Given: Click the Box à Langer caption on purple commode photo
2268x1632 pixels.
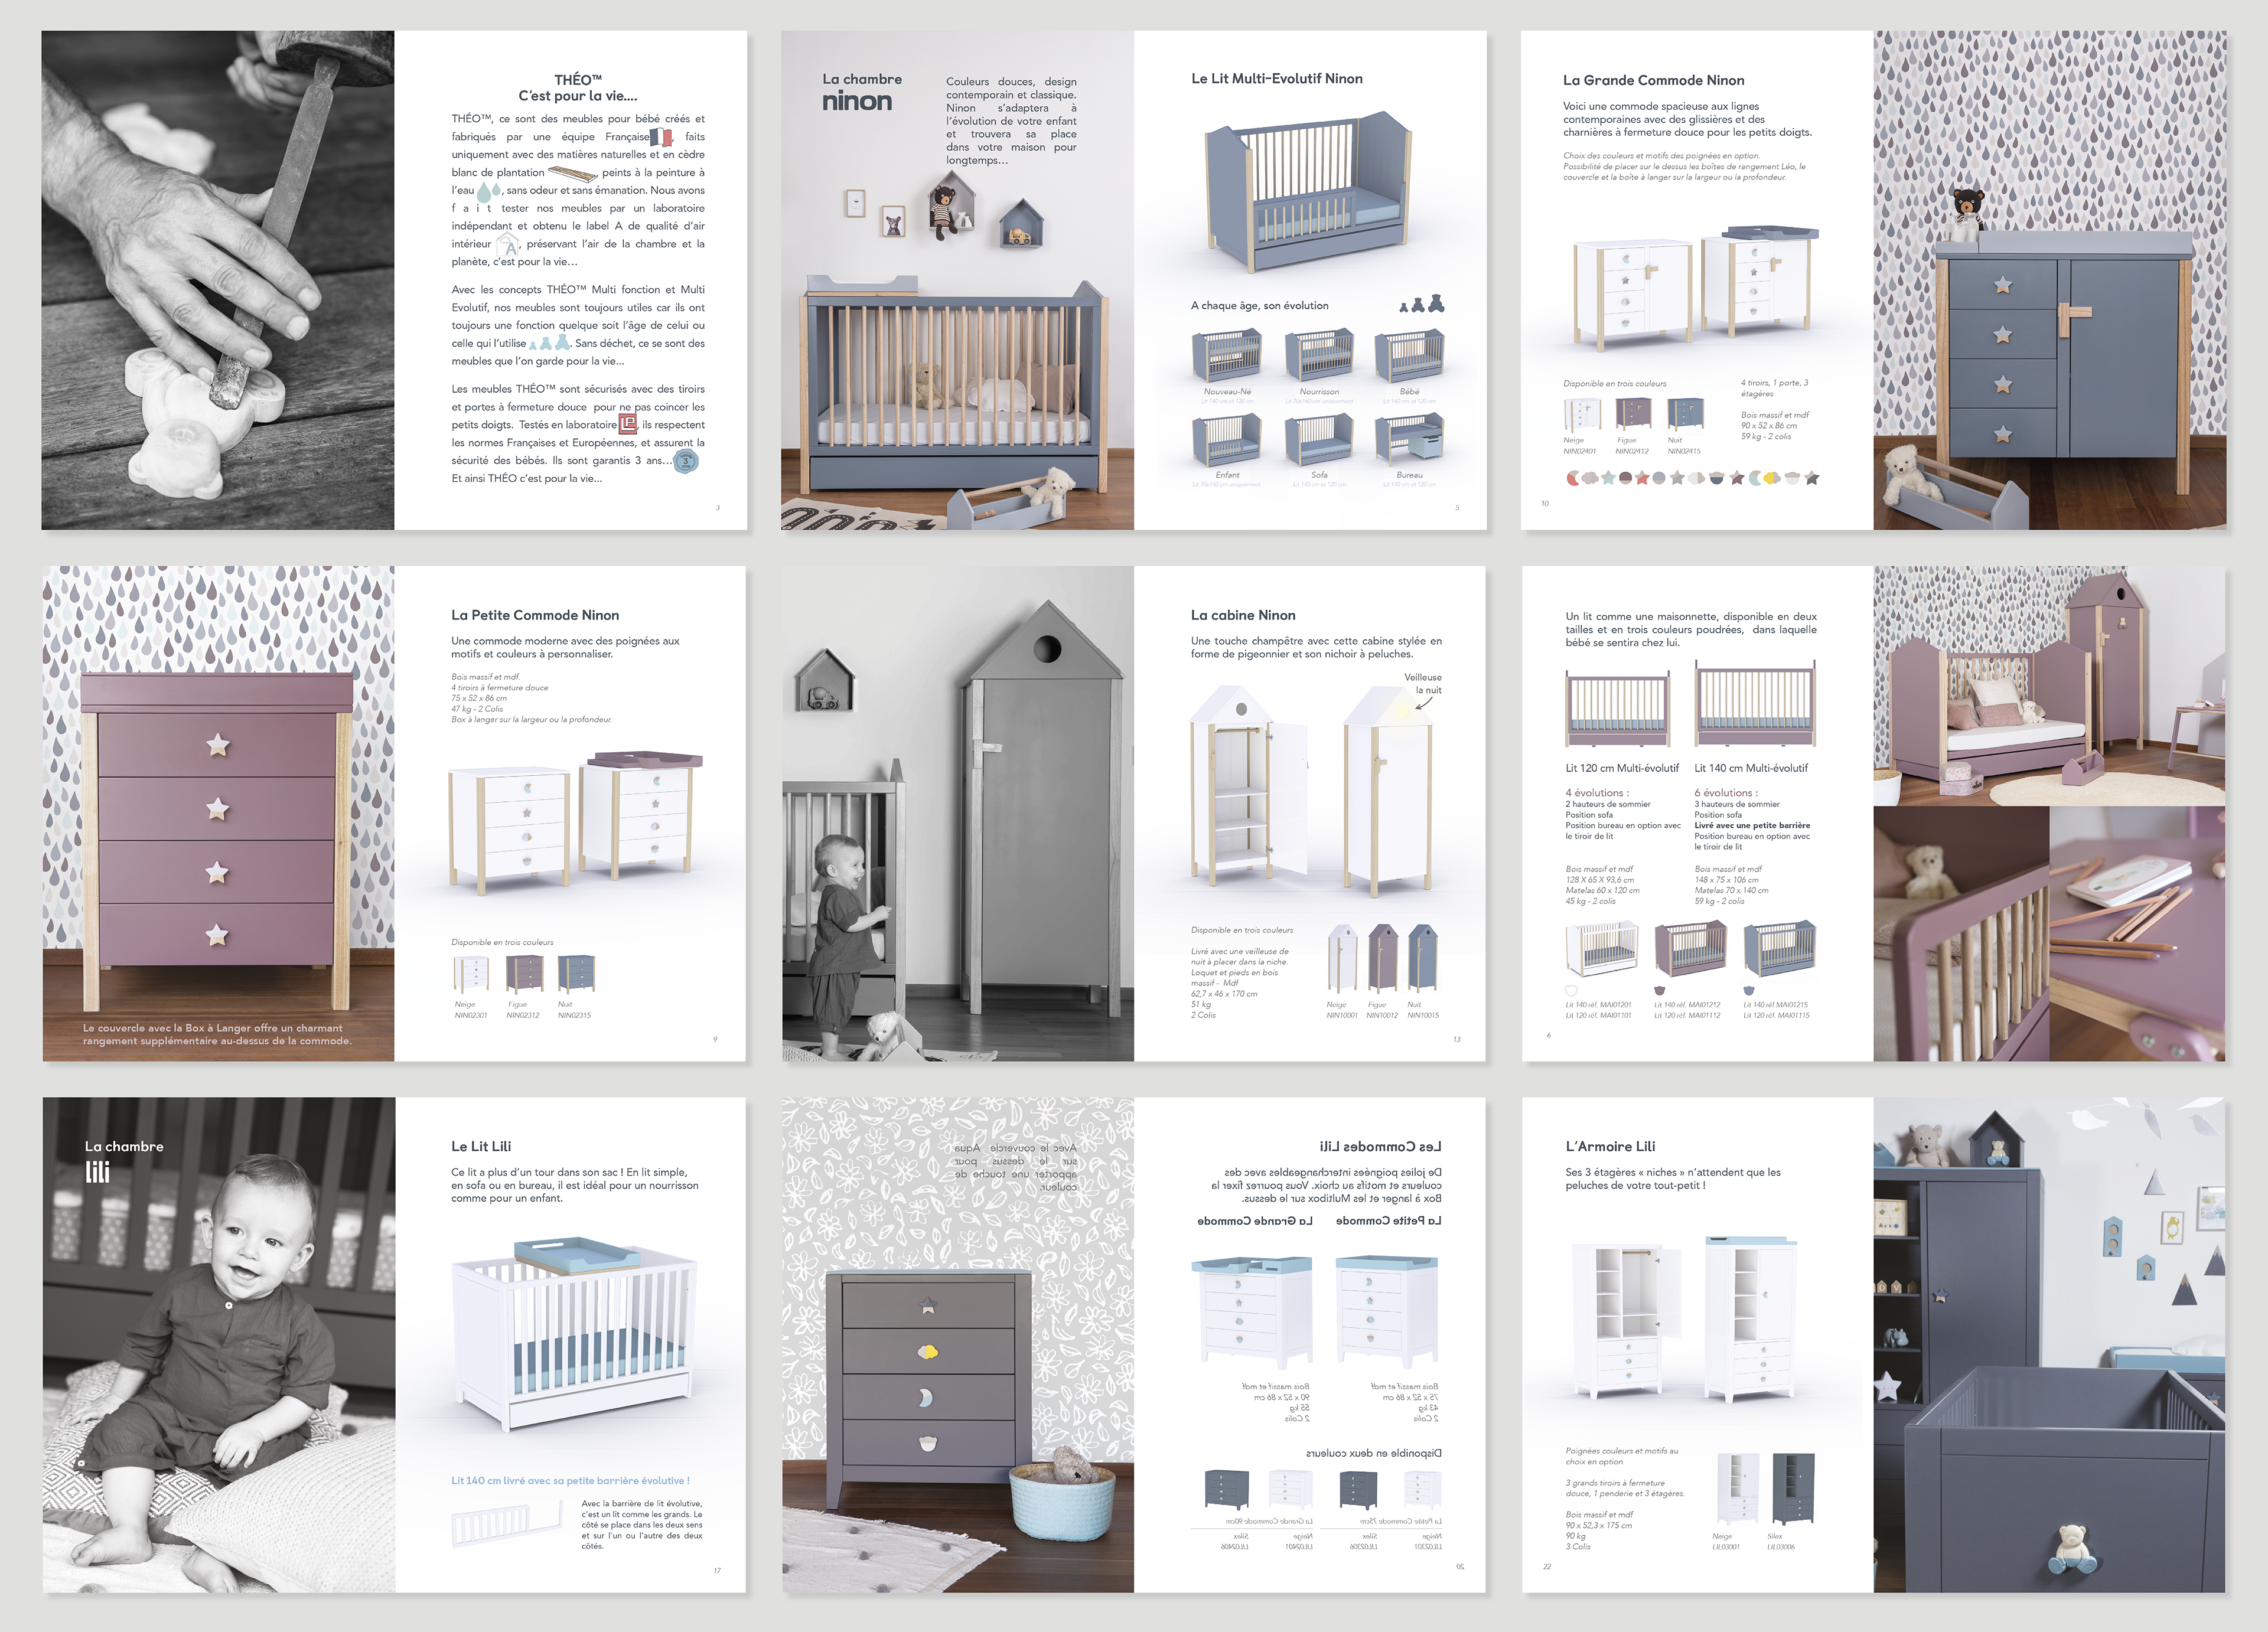Looking at the screenshot, I should (217, 1034).
